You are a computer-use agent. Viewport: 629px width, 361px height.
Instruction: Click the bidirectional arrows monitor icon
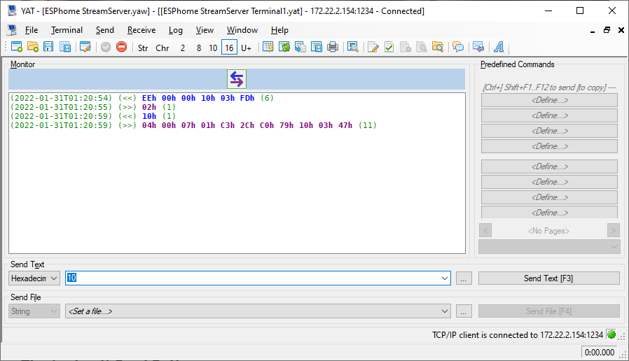237,79
